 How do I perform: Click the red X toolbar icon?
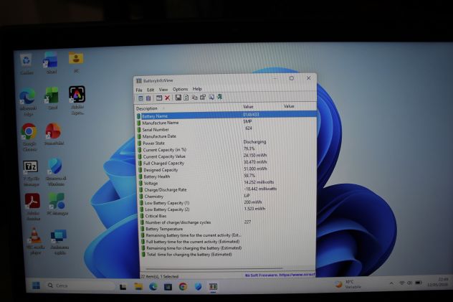coord(167,98)
